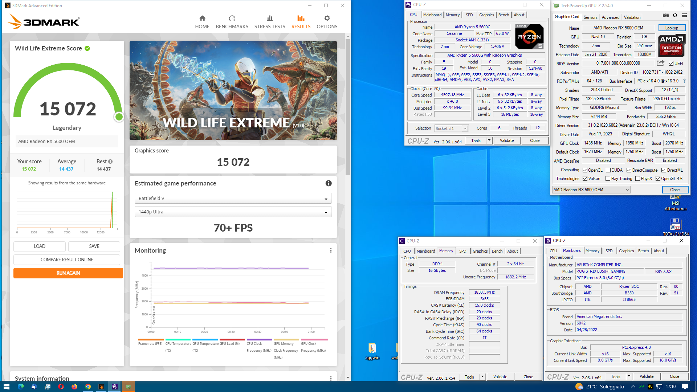Open BENCHMARKS section in 3DMark
Image resolution: width=697 pixels, height=392 pixels.
click(x=232, y=22)
